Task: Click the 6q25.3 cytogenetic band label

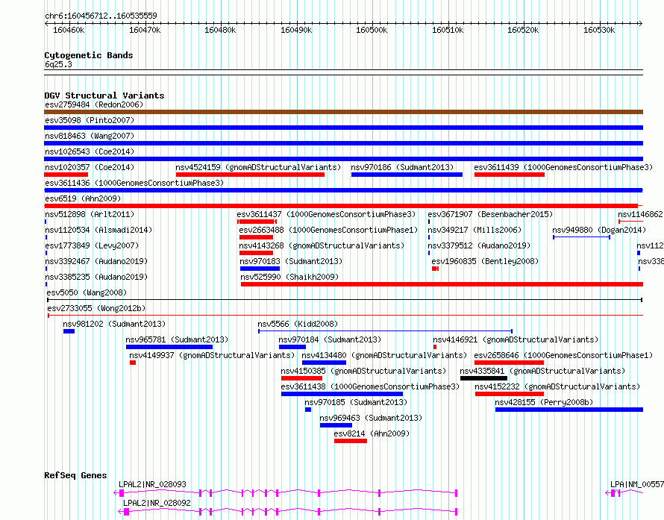Action: (x=58, y=64)
